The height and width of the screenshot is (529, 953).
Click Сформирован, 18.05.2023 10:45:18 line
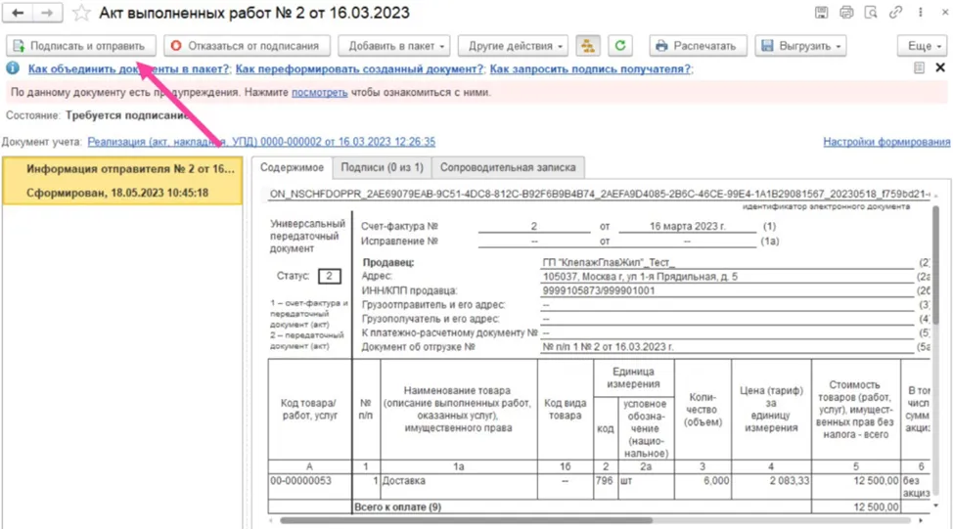click(117, 193)
